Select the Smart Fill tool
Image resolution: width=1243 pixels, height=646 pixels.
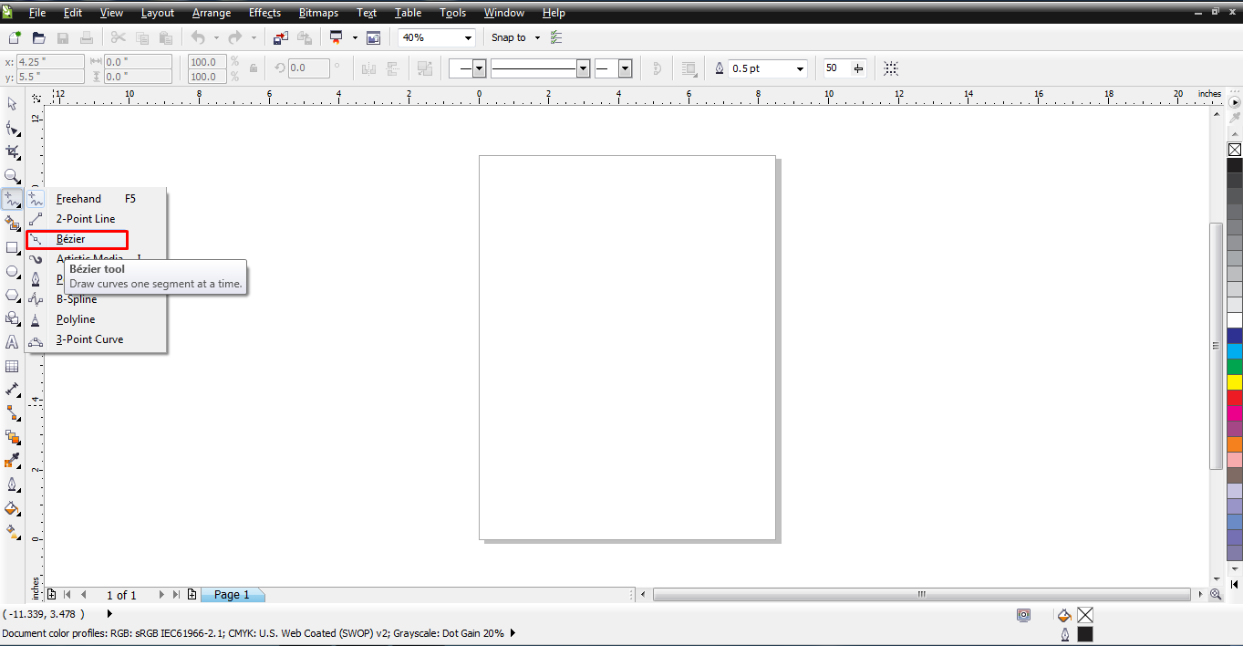(12, 223)
